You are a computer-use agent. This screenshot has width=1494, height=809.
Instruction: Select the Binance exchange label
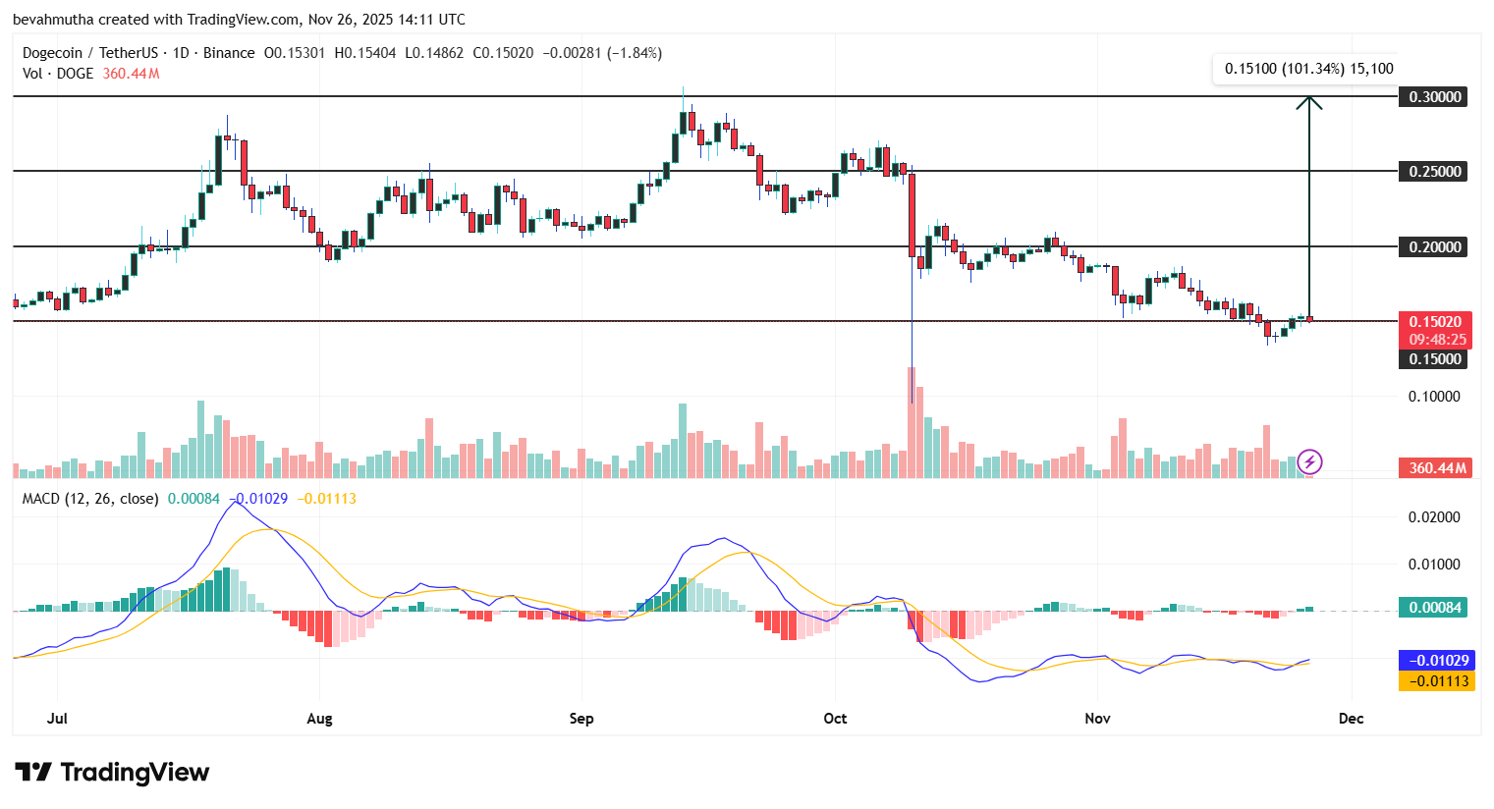point(228,53)
